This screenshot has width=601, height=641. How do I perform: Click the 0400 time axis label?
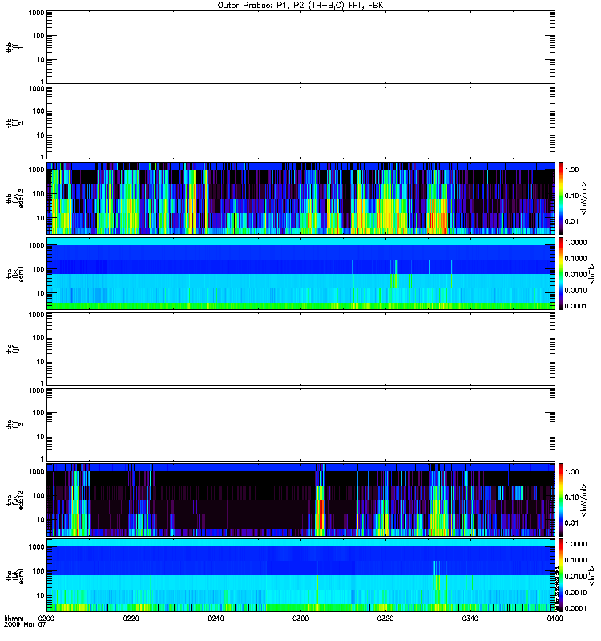(x=555, y=619)
